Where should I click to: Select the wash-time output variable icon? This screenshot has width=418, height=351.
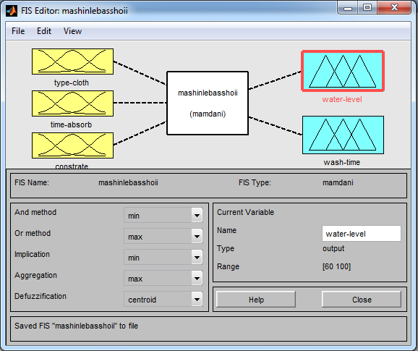coord(343,135)
